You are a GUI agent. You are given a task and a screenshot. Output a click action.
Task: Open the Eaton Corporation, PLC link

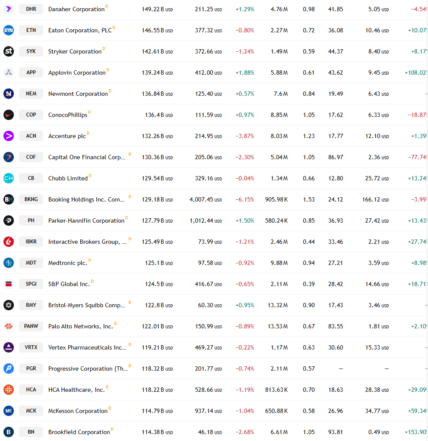[x=80, y=30]
